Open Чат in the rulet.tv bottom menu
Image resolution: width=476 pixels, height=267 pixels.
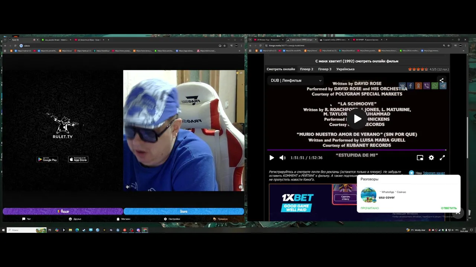[x=26, y=219]
